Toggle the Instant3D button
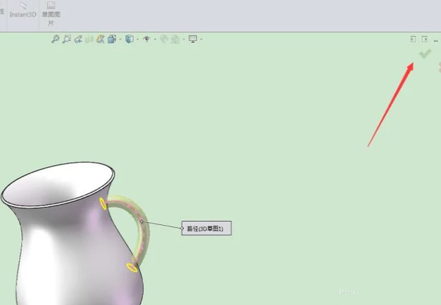Image resolution: width=441 pixels, height=305 pixels. coord(23,10)
